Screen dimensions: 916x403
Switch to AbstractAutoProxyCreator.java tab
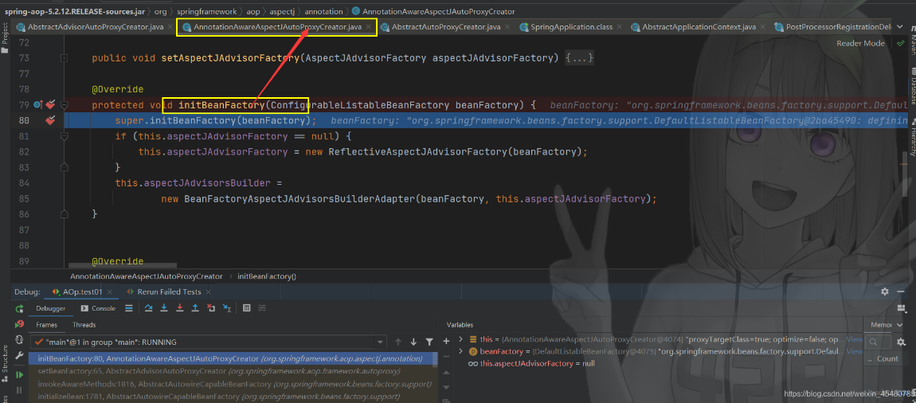tap(446, 27)
